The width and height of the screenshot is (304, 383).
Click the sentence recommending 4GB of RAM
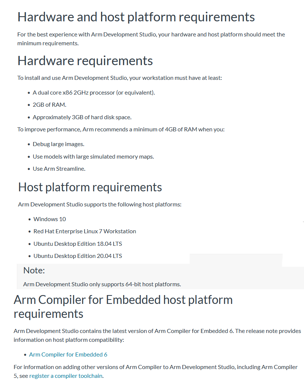(x=121, y=129)
